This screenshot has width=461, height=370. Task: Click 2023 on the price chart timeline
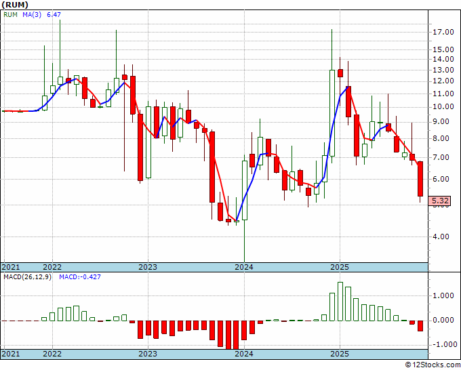[x=148, y=267]
